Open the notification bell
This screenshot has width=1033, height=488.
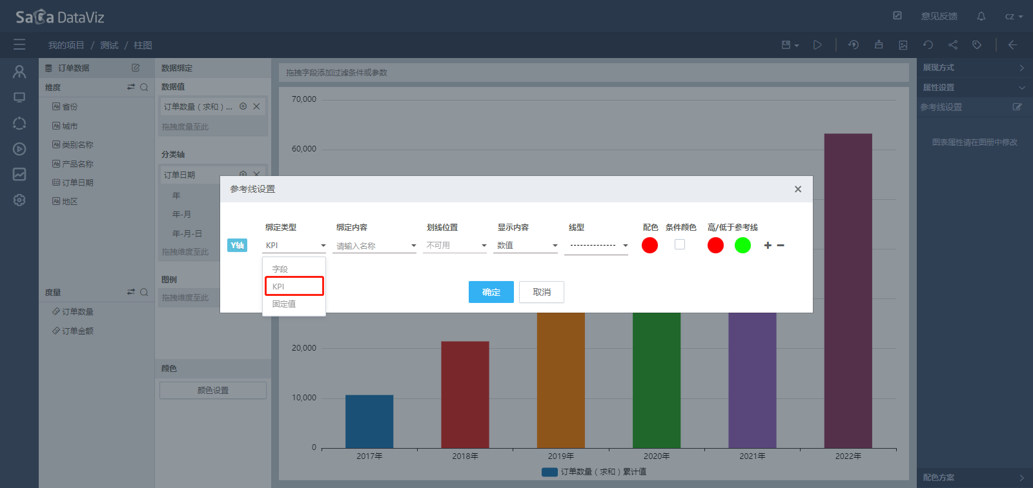click(981, 16)
